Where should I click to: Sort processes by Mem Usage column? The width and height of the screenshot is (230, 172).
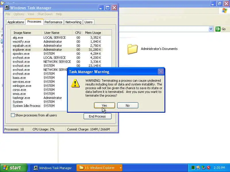coord(93,33)
